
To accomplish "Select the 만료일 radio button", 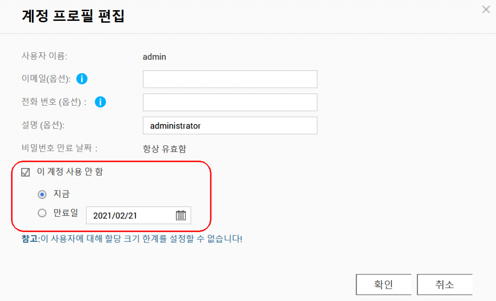I will tap(42, 213).
